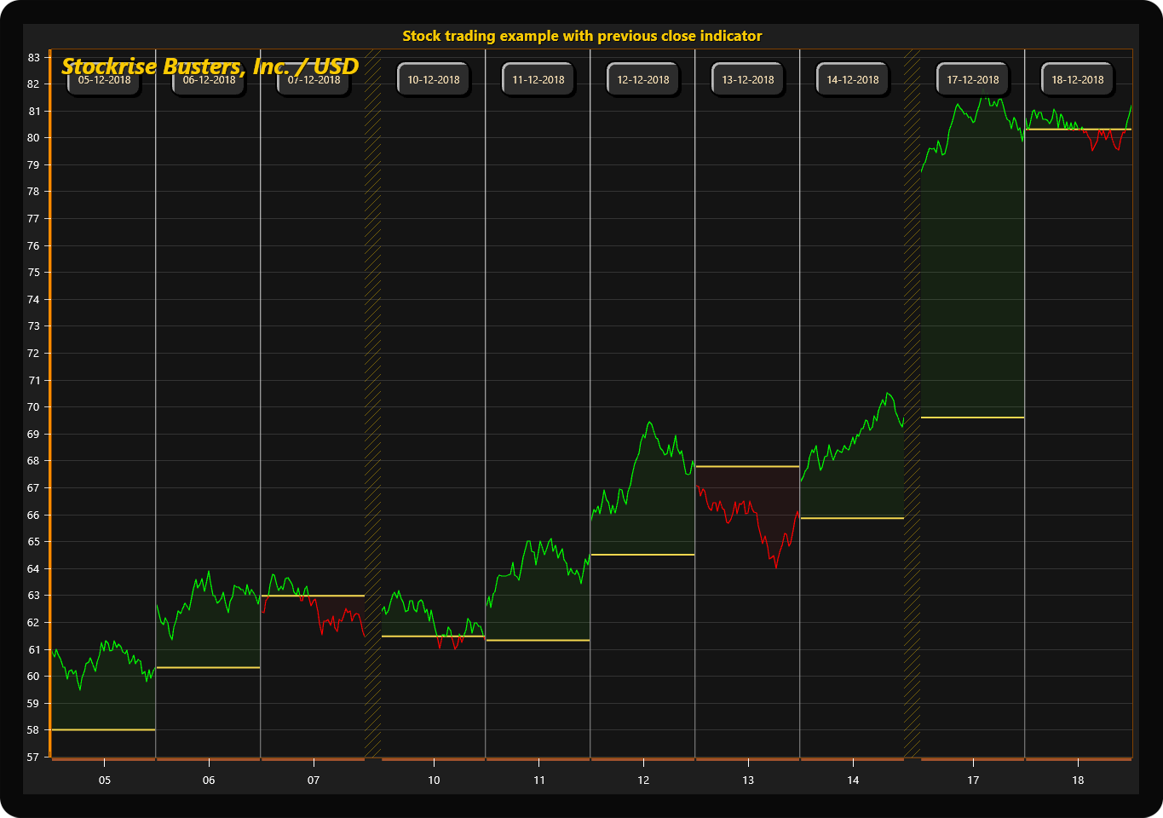The height and width of the screenshot is (818, 1163).
Task: Click the yellow previous-close line on day 05
Action: coord(104,730)
